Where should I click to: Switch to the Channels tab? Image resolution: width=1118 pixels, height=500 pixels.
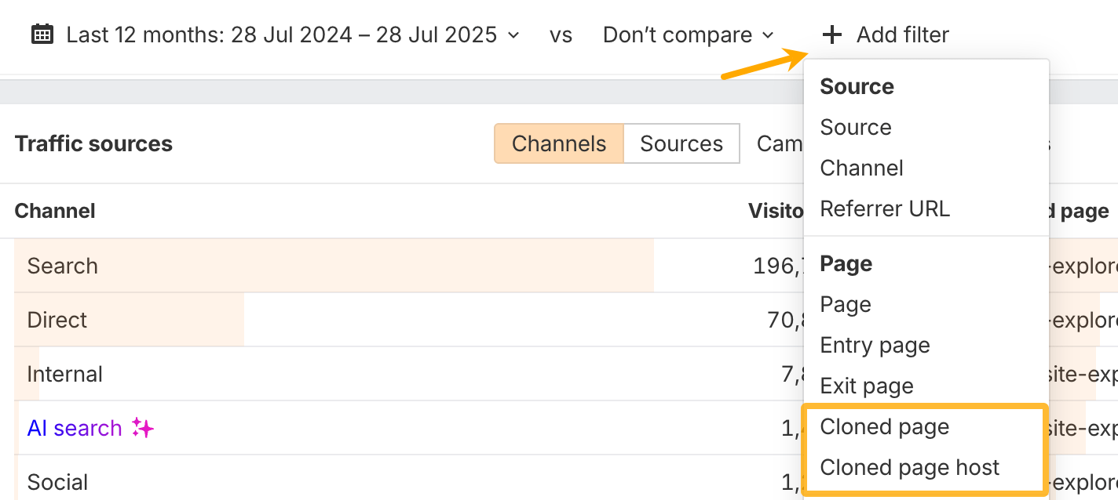(x=558, y=143)
